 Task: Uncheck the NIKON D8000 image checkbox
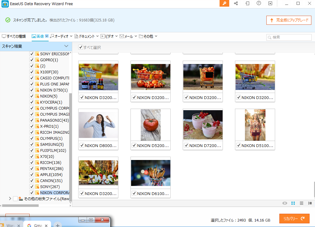point(82,145)
